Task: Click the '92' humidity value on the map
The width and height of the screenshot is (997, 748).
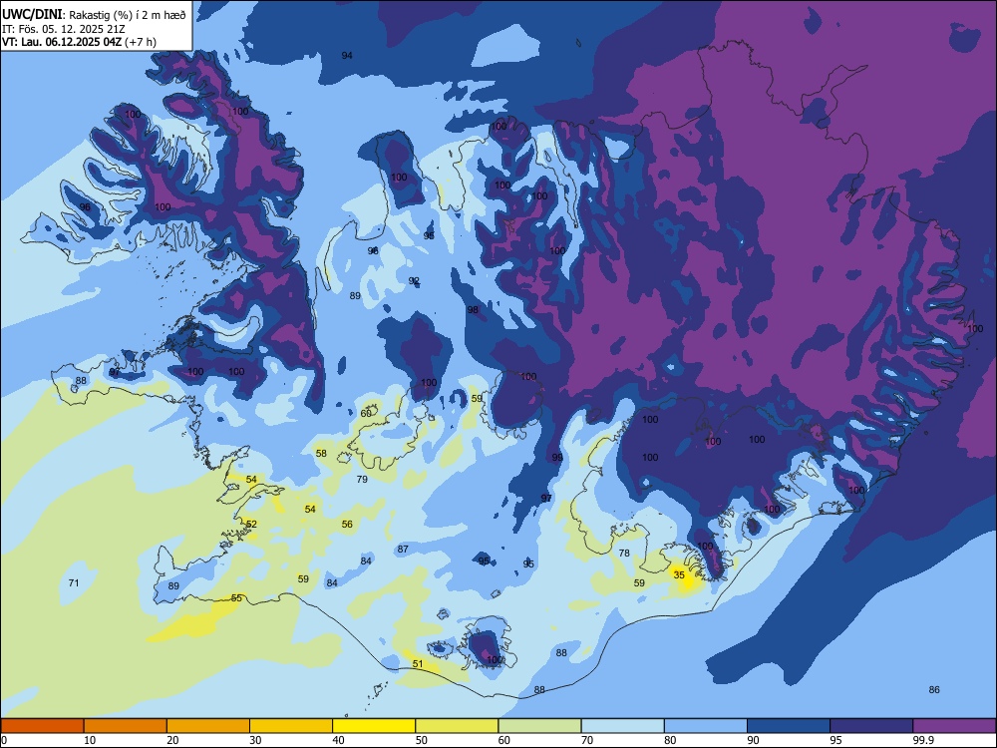Action: tap(414, 280)
